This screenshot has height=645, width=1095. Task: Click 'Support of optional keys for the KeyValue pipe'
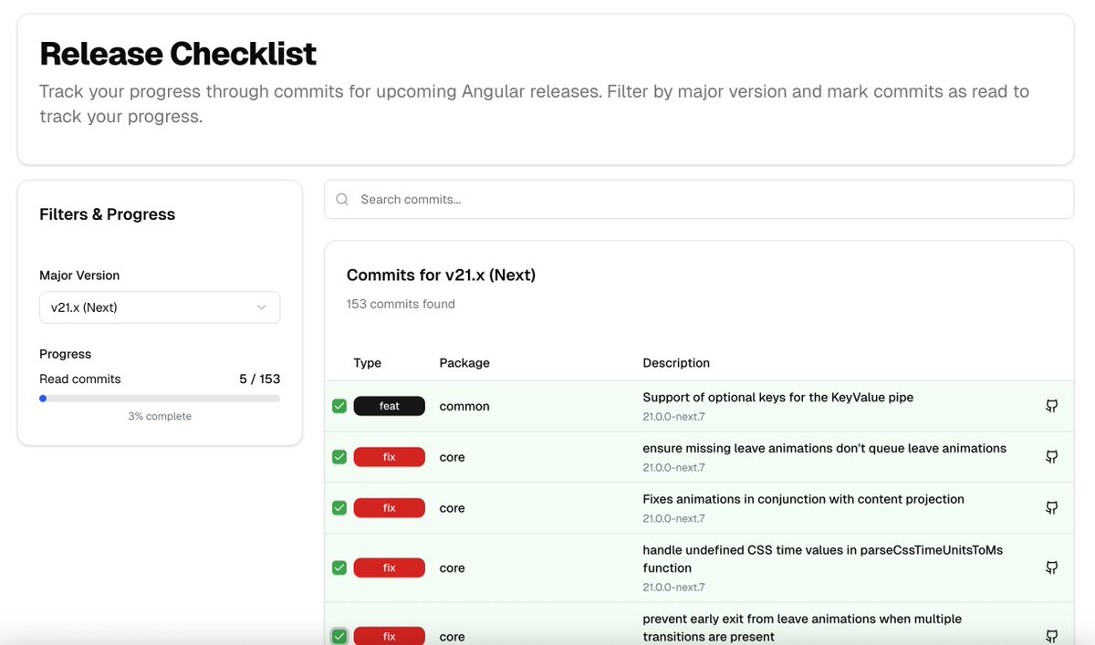point(778,398)
